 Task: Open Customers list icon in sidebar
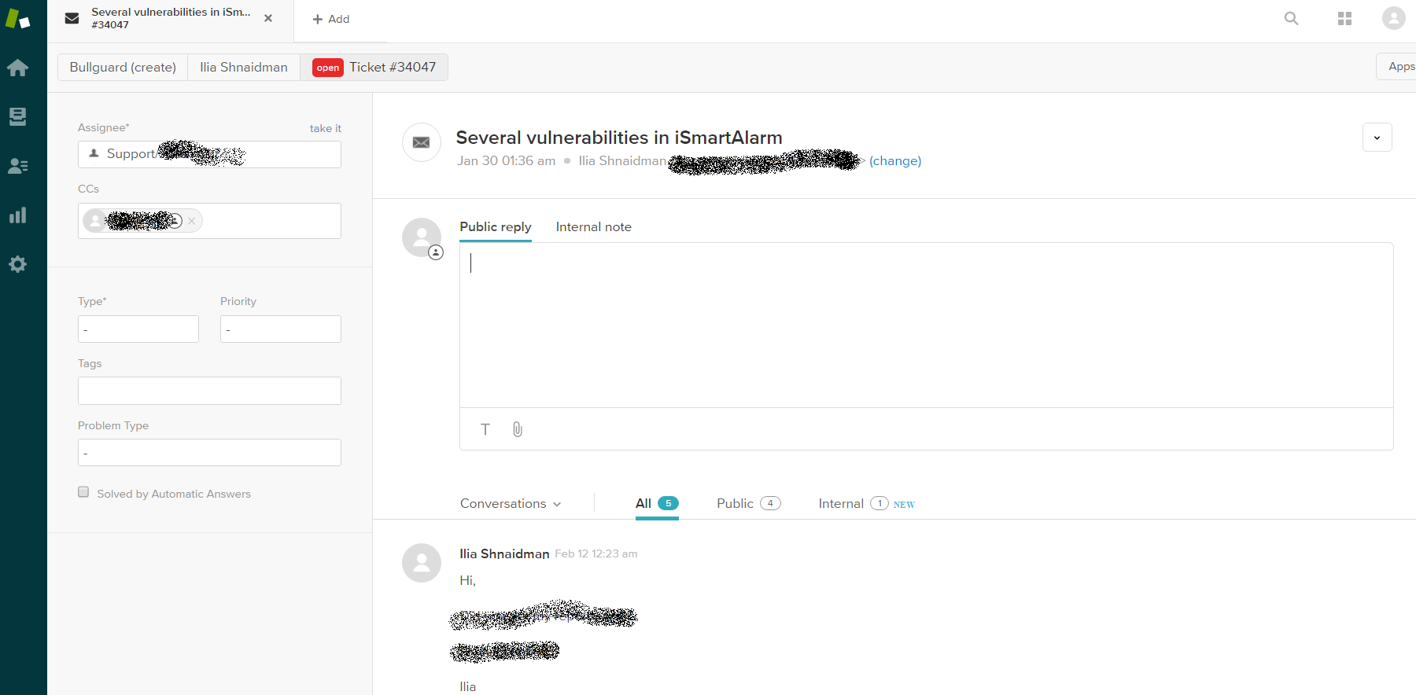tap(17, 166)
